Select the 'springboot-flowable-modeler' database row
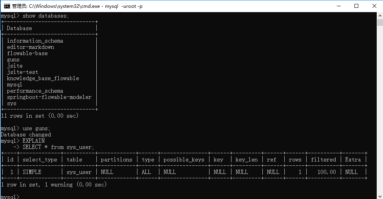 (x=49, y=97)
